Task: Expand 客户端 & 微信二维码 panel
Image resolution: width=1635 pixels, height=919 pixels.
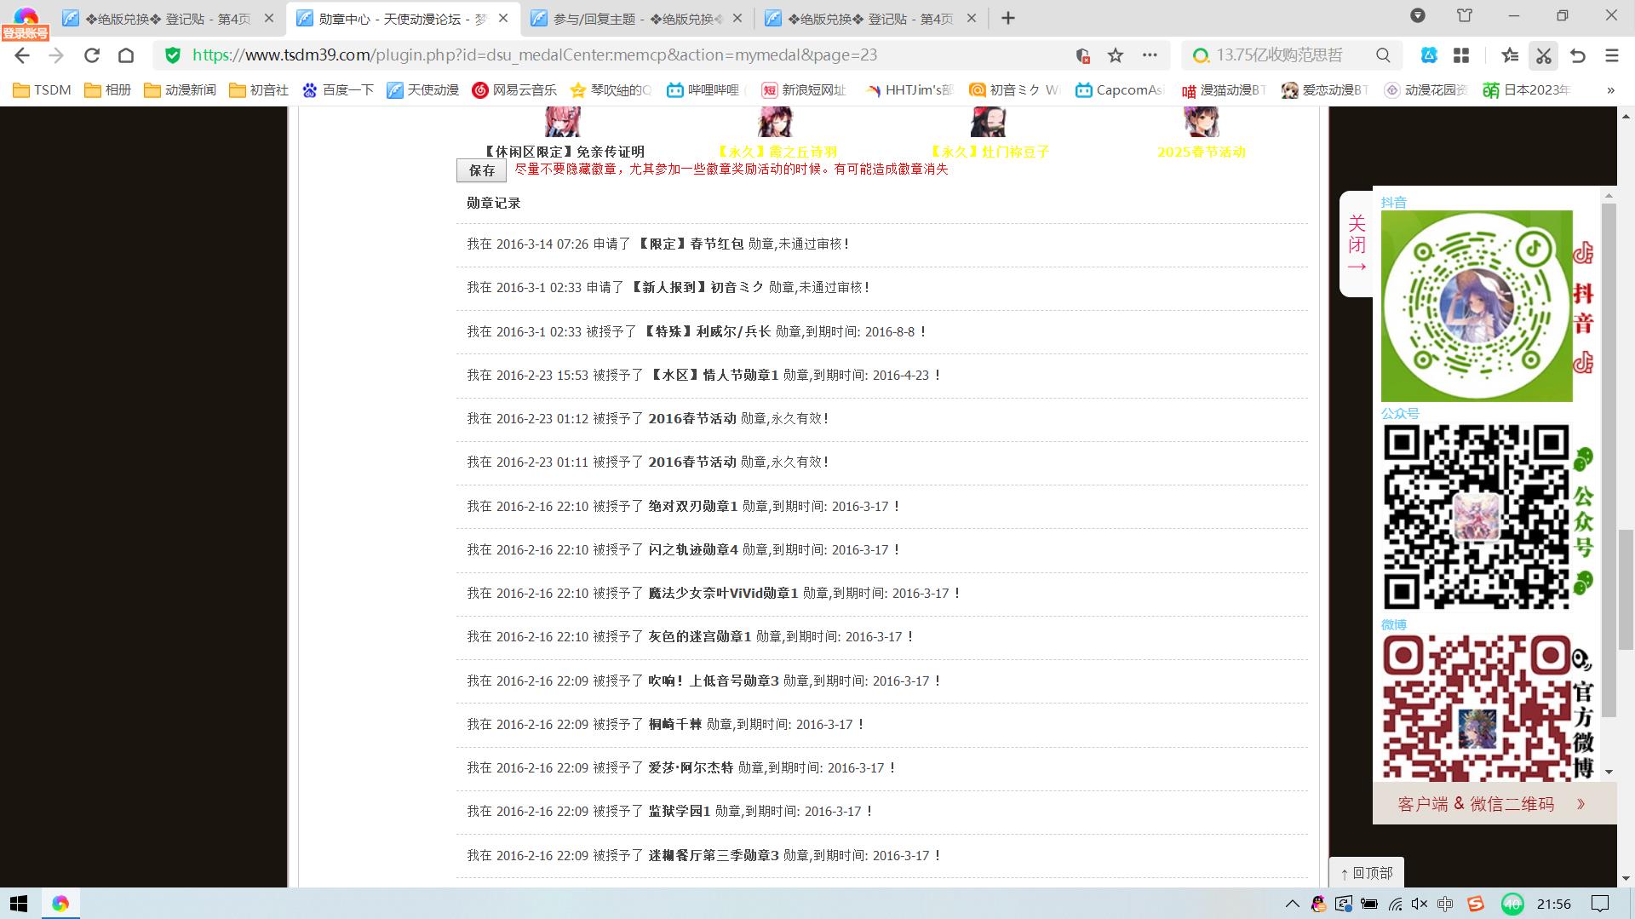Action: tap(1494, 804)
